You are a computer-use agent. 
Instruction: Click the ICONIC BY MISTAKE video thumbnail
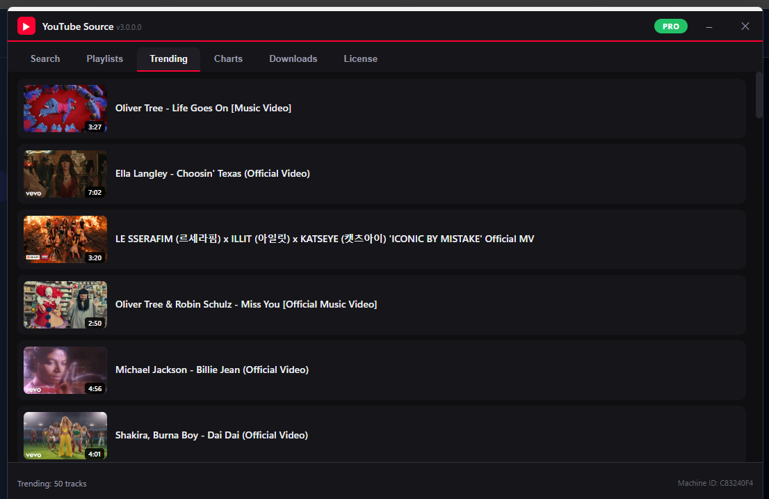tap(65, 239)
